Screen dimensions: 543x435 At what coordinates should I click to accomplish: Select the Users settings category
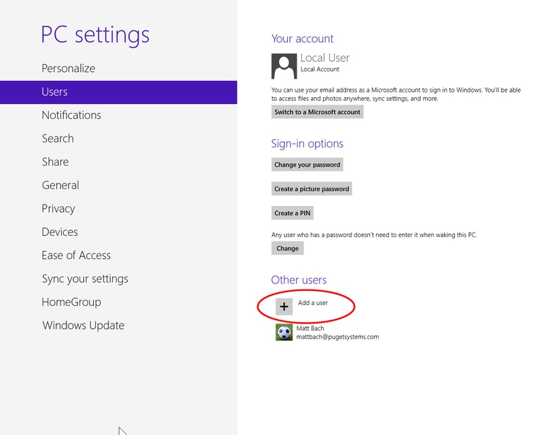(54, 92)
